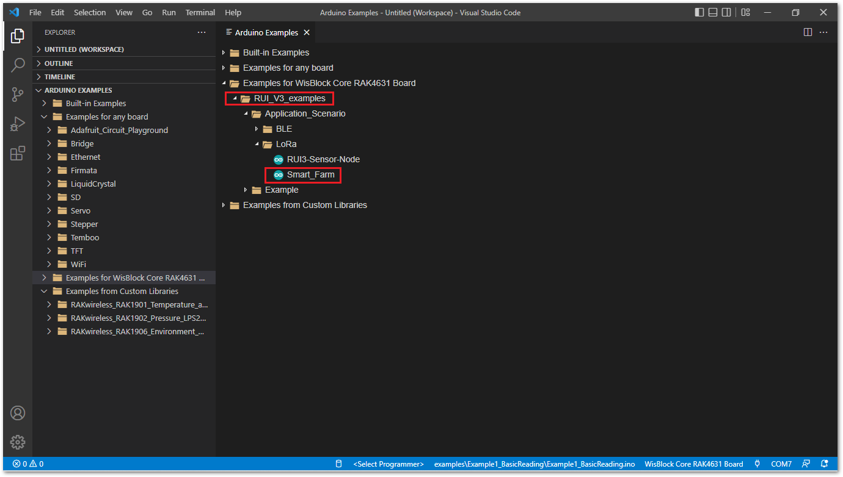
Task: Open the Run menu
Action: pyautogui.click(x=169, y=12)
